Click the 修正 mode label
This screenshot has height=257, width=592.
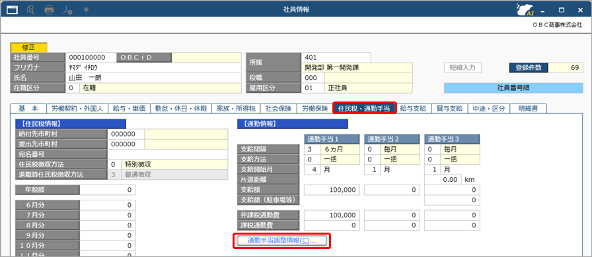(x=29, y=47)
